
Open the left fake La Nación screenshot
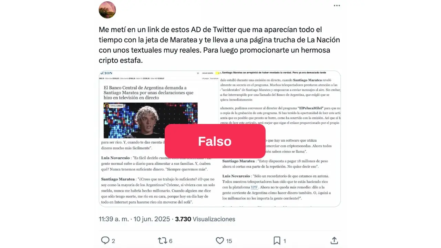pyautogui.click(x=159, y=139)
